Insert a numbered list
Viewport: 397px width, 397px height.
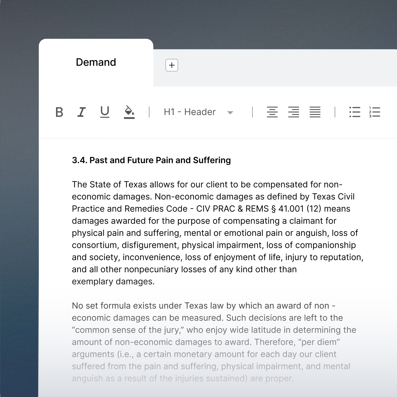click(x=375, y=112)
